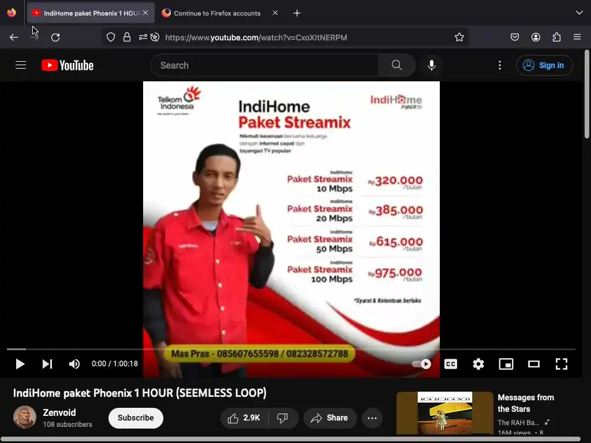Focus the YouTube search field
Screen dimensions: 591x443
point(265,65)
